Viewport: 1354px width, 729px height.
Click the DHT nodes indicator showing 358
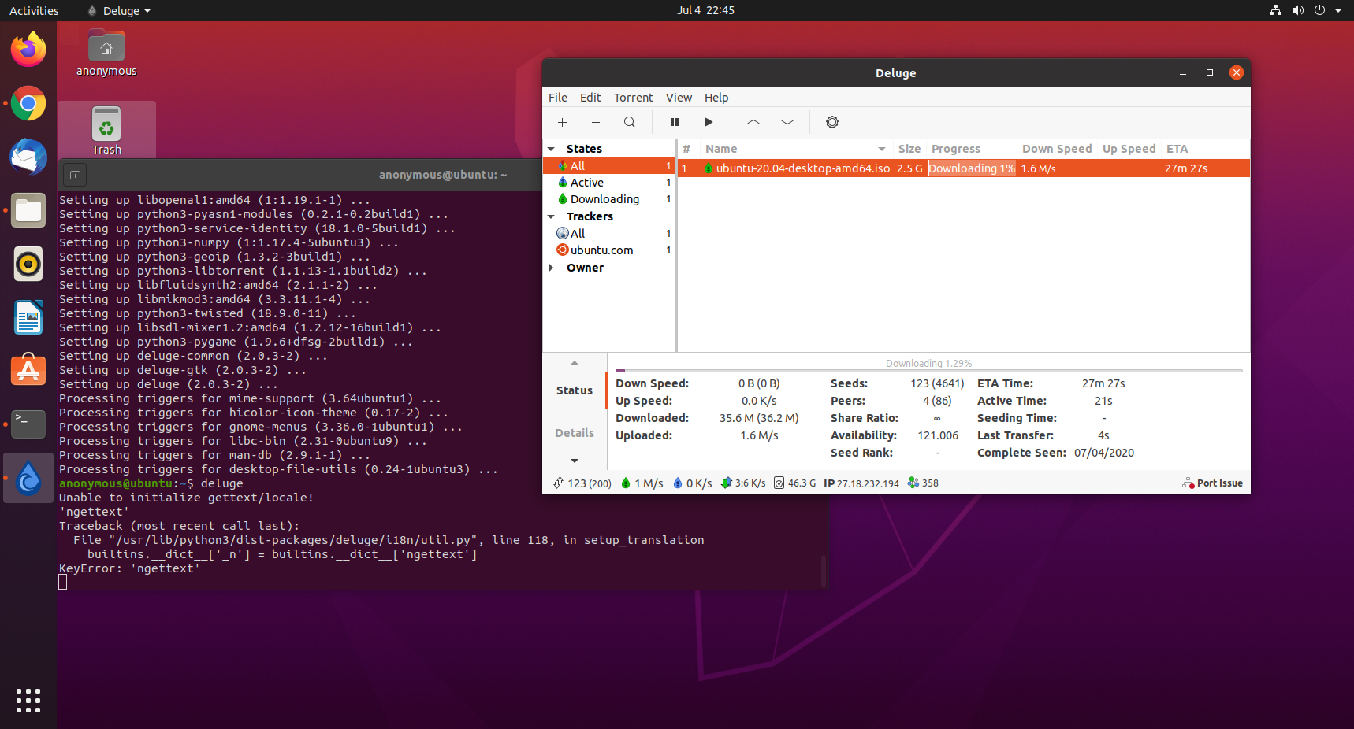[922, 483]
